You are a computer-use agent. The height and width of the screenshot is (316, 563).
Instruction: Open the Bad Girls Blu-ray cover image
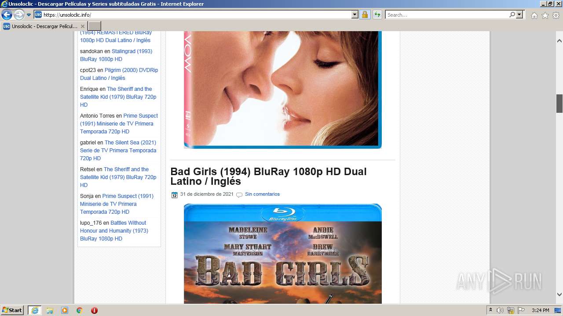[x=283, y=254]
